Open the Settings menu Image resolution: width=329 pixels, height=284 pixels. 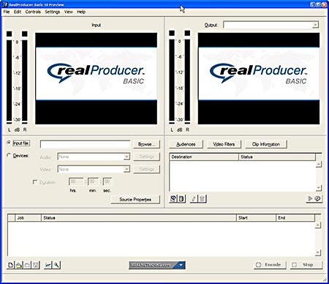point(53,12)
